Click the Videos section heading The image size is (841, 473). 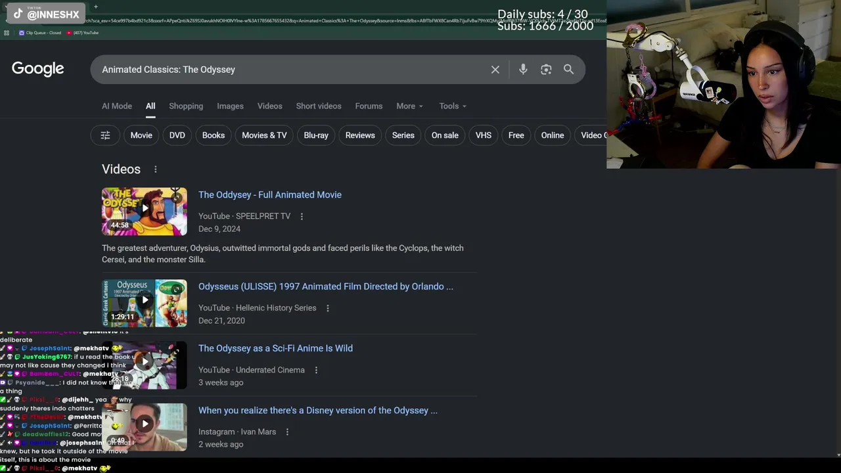121,169
